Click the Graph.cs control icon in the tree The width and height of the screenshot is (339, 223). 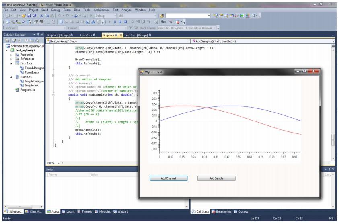tap(17, 77)
